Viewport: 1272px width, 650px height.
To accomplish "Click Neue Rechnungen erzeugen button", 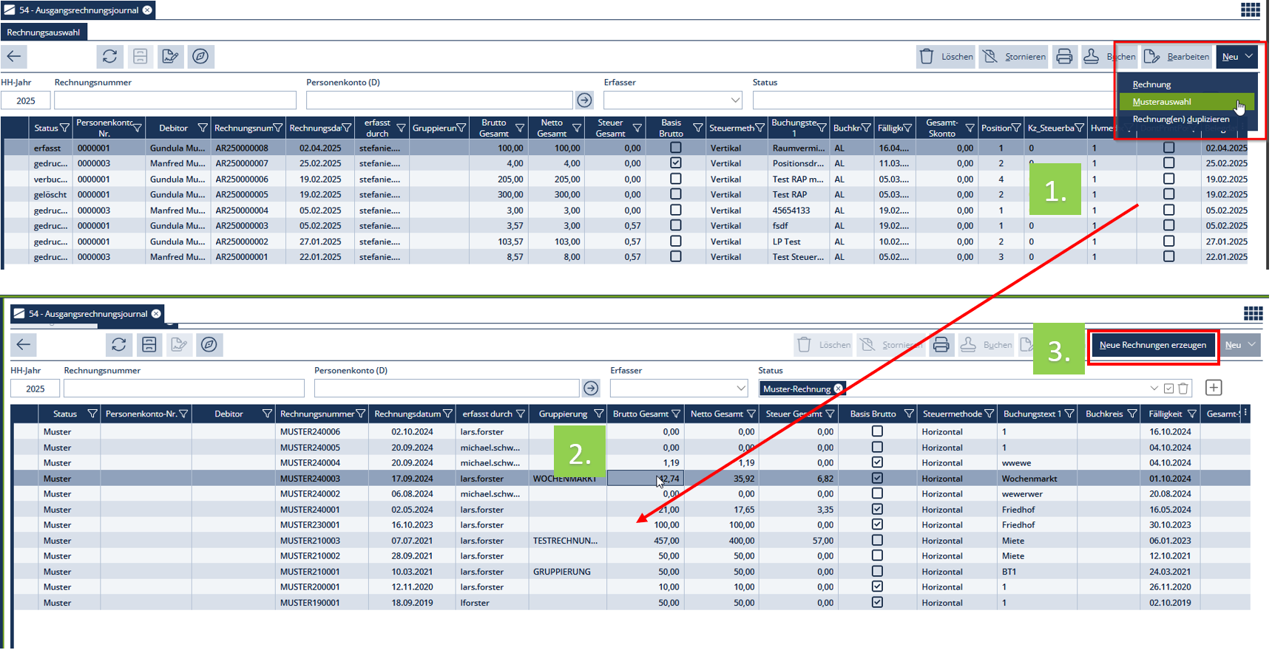I will click(1152, 345).
